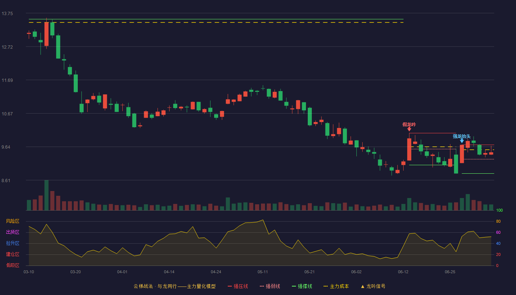This screenshot has height=295, width=516.
Task: Click the 04-24 date label
Action: (216, 272)
